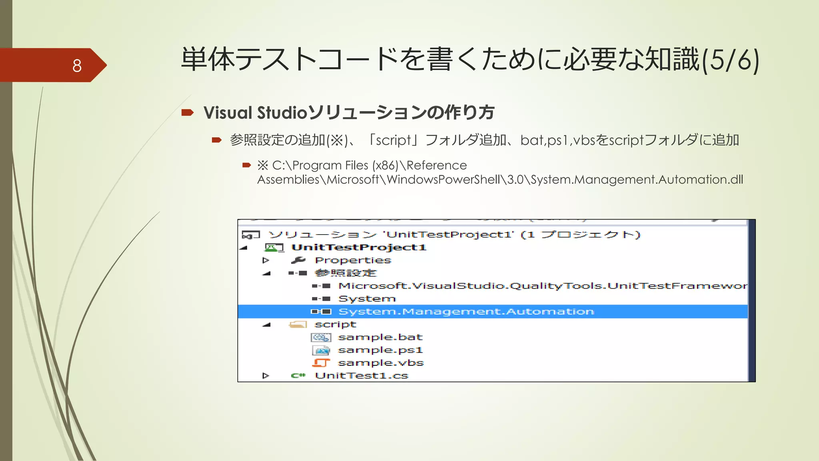Select the Properties item label
The height and width of the screenshot is (461, 819).
tap(353, 261)
